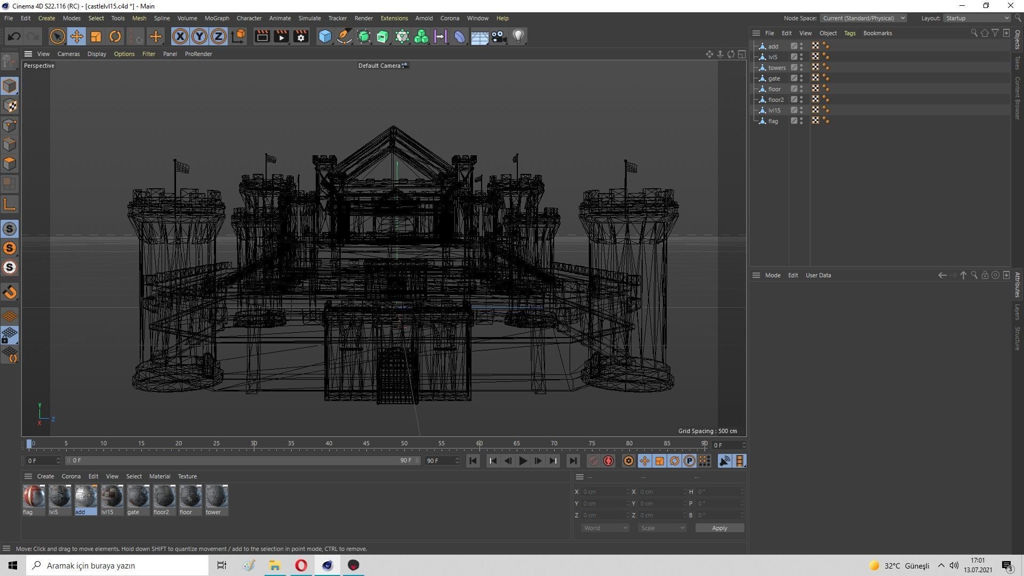Go to start of animation
Screen dimensions: 1024x576
473,461
